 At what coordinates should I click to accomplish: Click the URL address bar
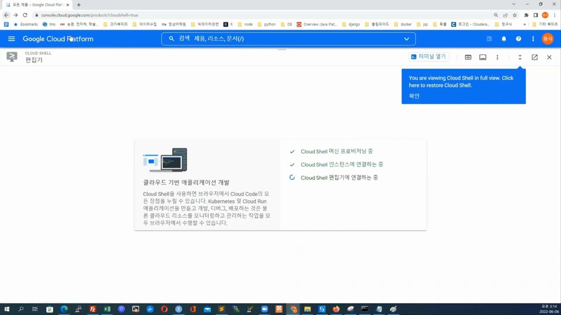click(x=263, y=15)
